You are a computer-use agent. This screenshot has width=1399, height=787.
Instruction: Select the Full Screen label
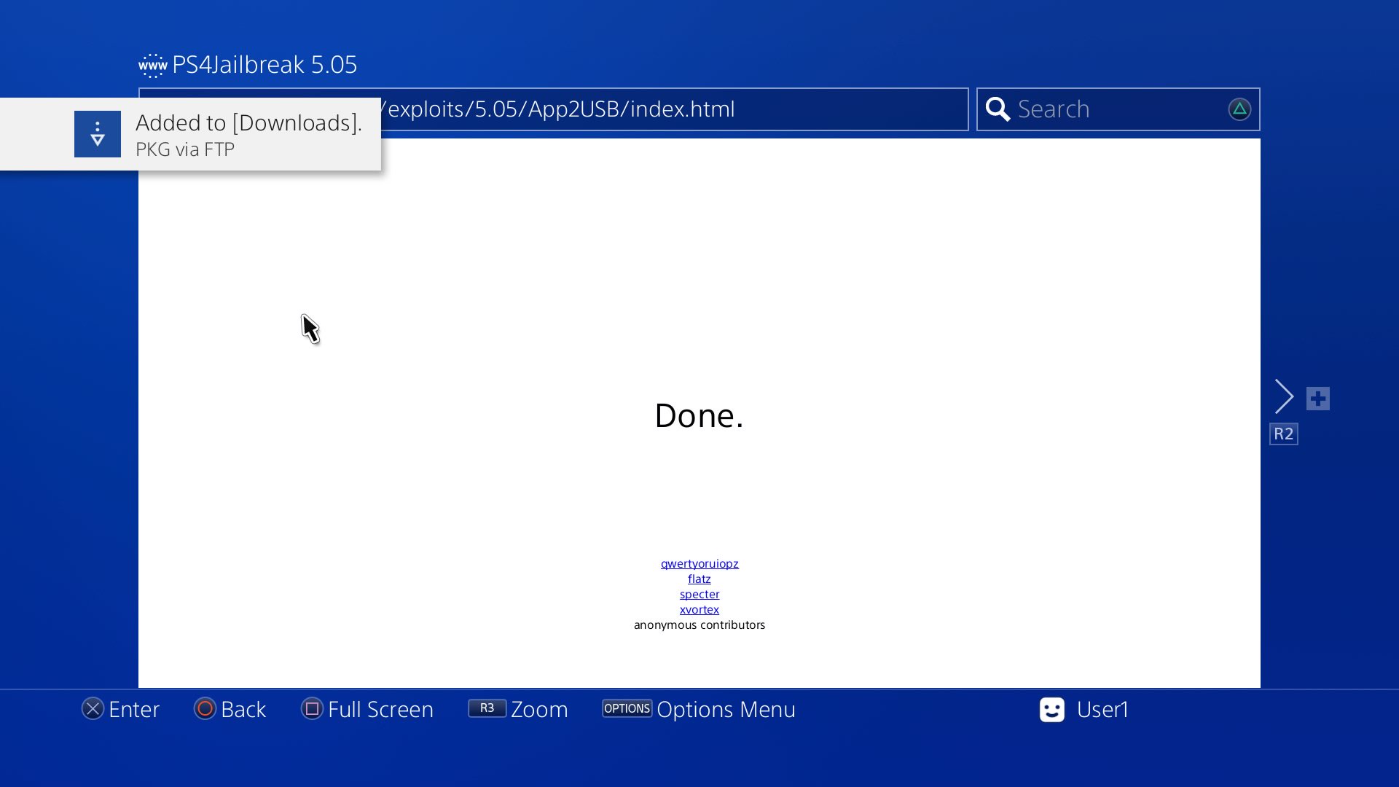(x=380, y=709)
